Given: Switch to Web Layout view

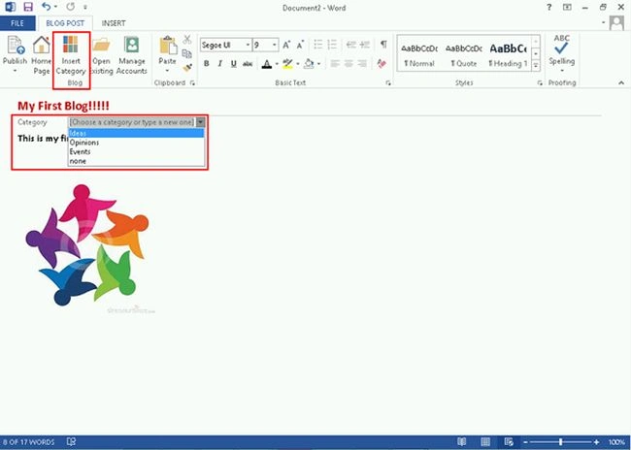Looking at the screenshot, I should [509, 442].
